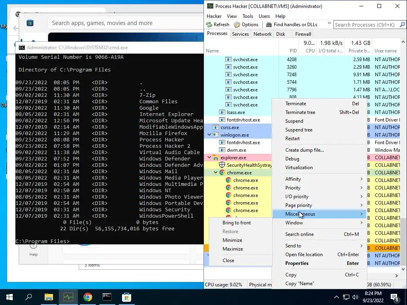This screenshot has height=305, width=407.
Task: Switch to the Network tab
Action: click(262, 34)
